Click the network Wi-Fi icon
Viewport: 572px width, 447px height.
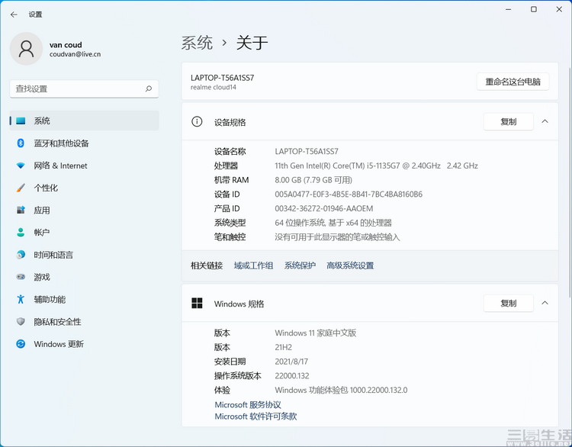[21, 166]
